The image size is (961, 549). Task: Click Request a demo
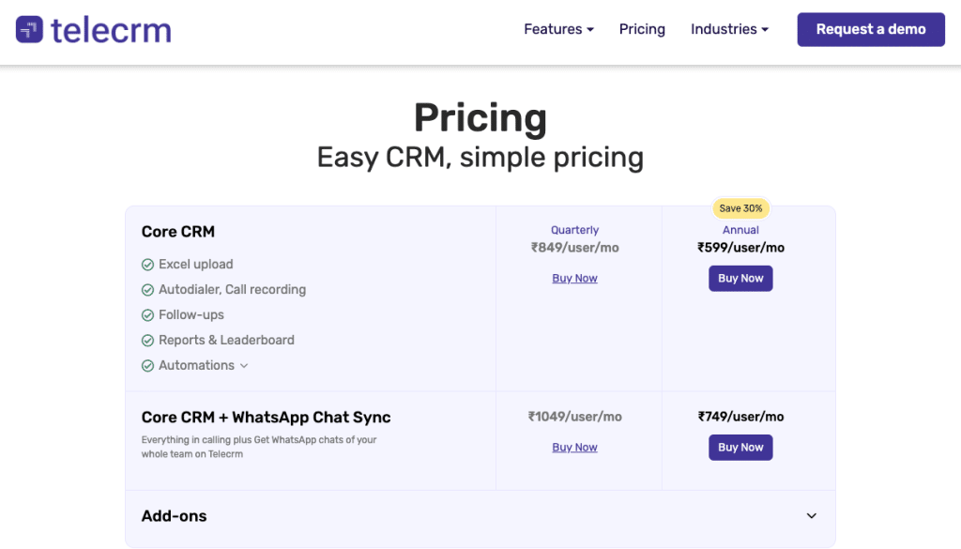(x=870, y=29)
